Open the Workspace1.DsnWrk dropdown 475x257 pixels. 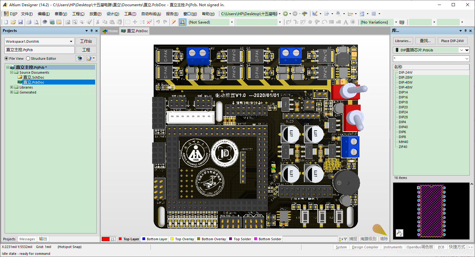click(x=71, y=41)
